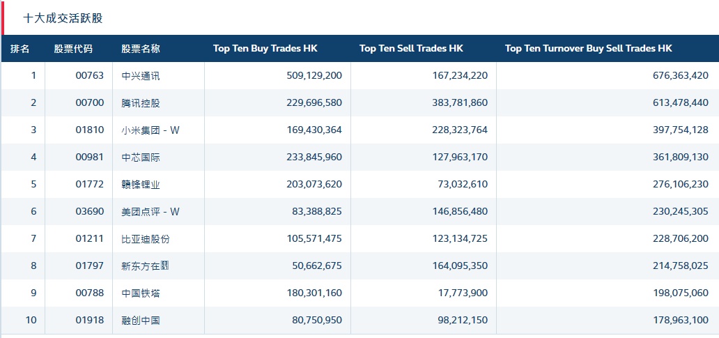The height and width of the screenshot is (338, 719).
Task: Sort by Top Ten Sell Trades HK
Action: (x=411, y=49)
